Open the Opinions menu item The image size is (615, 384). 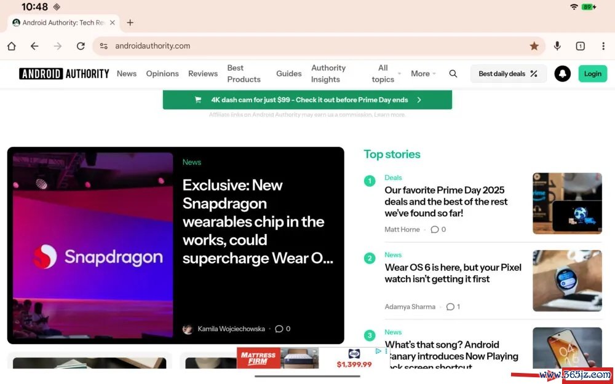click(x=162, y=74)
